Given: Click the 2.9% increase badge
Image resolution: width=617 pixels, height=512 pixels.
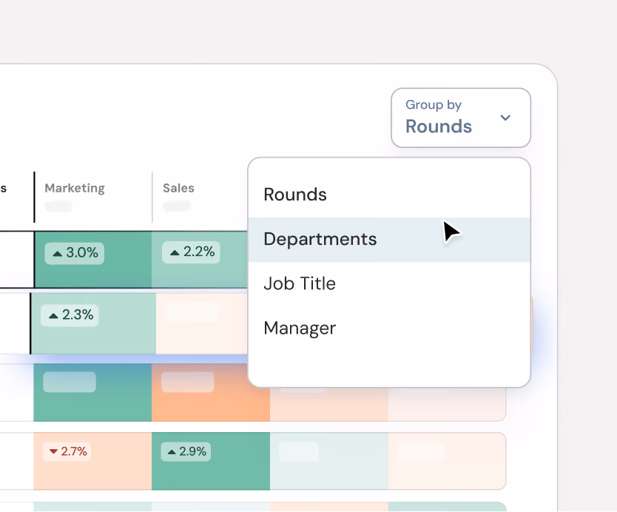Looking at the screenshot, I should point(186,451).
